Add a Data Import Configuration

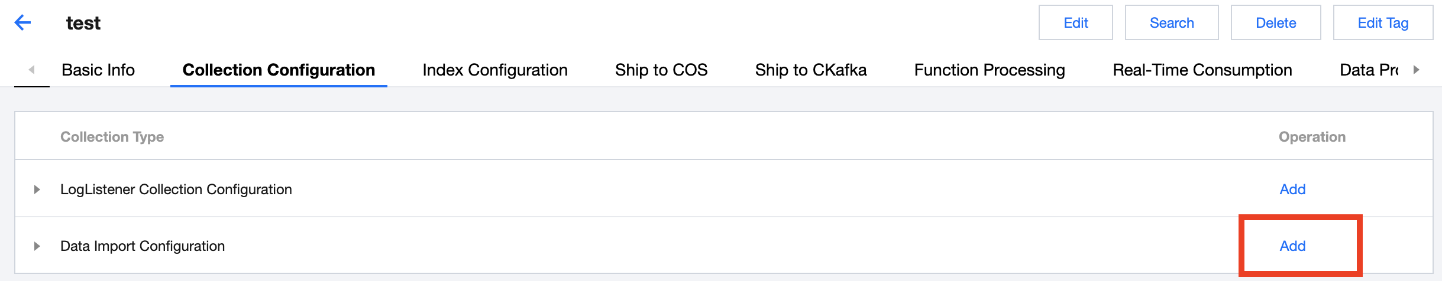[1292, 246]
